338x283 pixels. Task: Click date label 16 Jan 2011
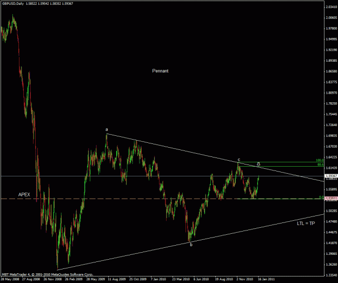267,279
